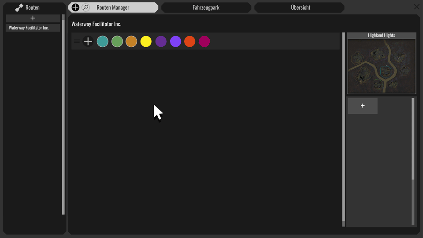The height and width of the screenshot is (238, 423).
Task: Click the drag handle left of color row
Action: tap(77, 41)
